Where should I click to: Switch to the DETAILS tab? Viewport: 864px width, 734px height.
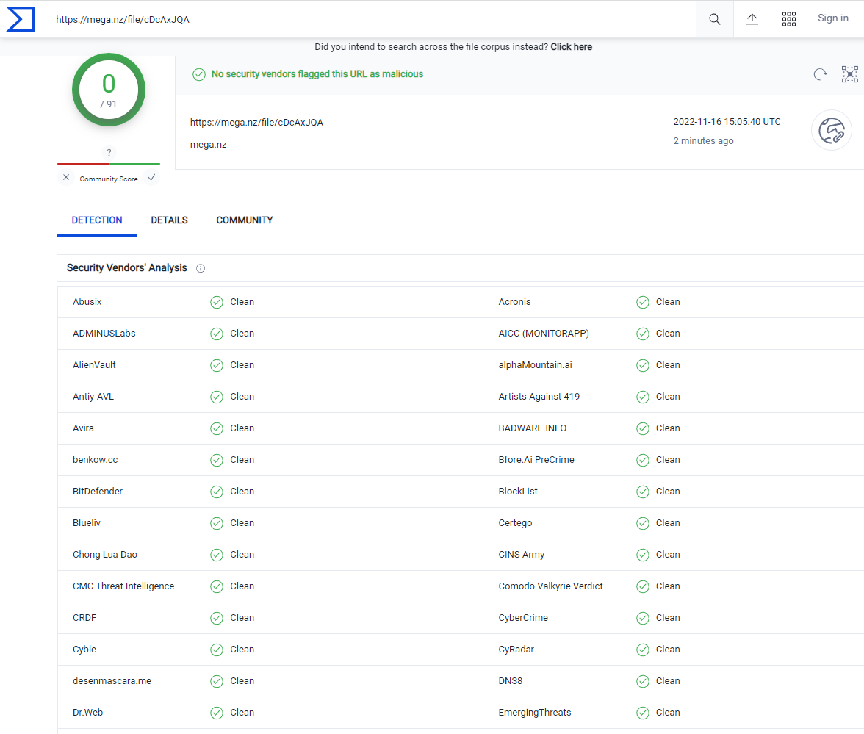point(169,220)
